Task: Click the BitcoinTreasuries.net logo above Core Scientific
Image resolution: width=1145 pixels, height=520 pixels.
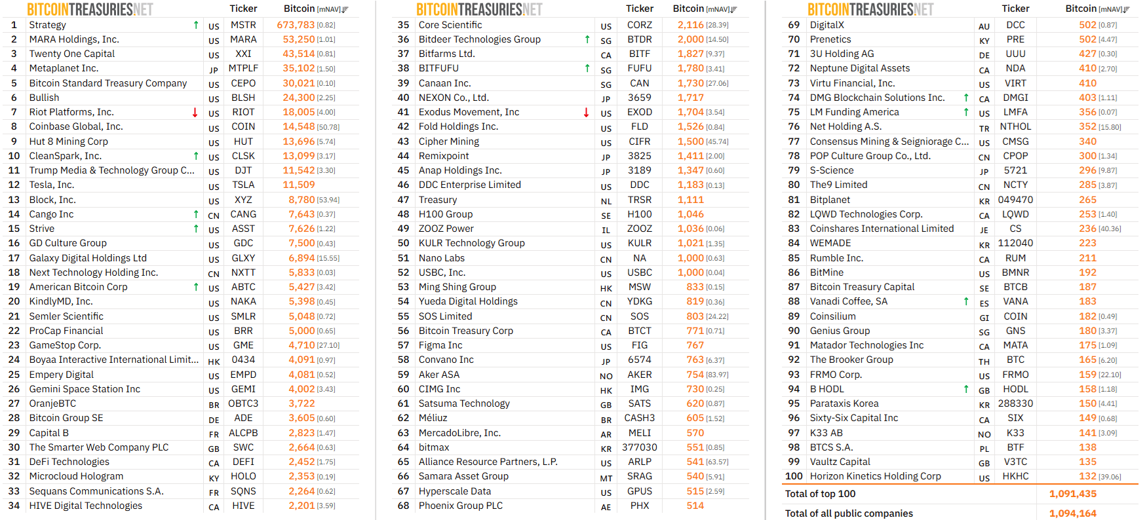Action: (x=479, y=9)
